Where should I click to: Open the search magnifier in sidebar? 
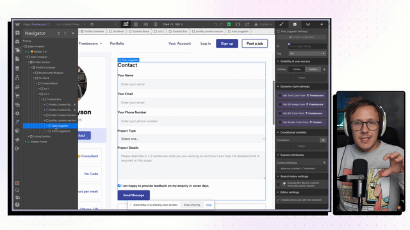pyautogui.click(x=17, y=190)
